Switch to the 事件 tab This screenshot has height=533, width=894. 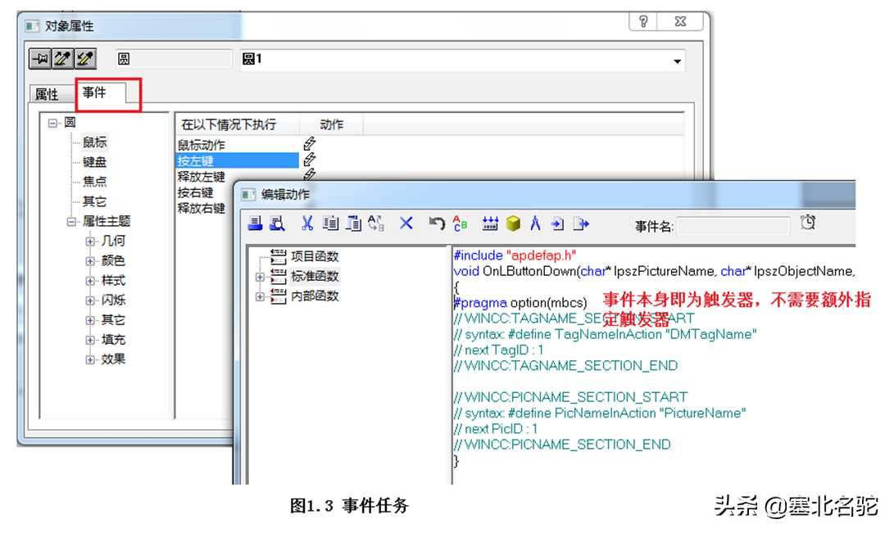pyautogui.click(x=95, y=93)
